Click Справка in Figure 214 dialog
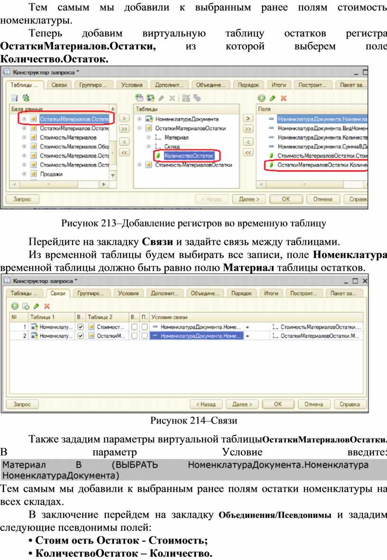Screen dimensions: 387x560 pyautogui.click(x=350, y=404)
